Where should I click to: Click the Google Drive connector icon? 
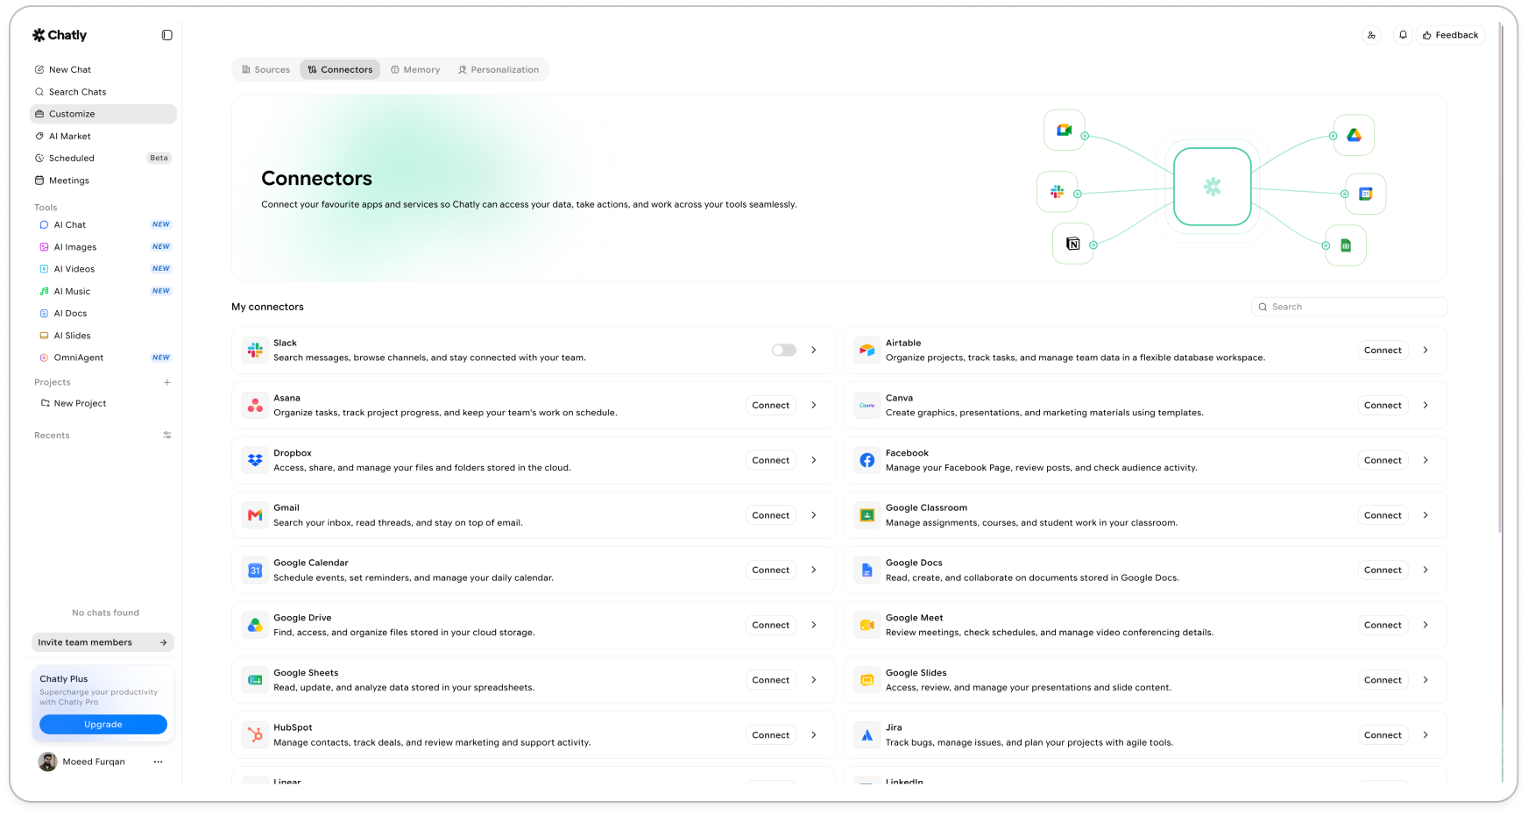tap(255, 625)
